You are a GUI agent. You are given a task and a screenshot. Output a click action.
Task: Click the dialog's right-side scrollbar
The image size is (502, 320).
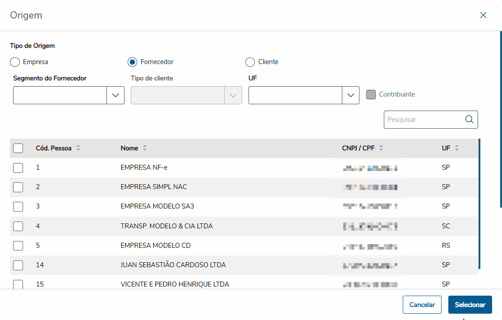pos(501,120)
